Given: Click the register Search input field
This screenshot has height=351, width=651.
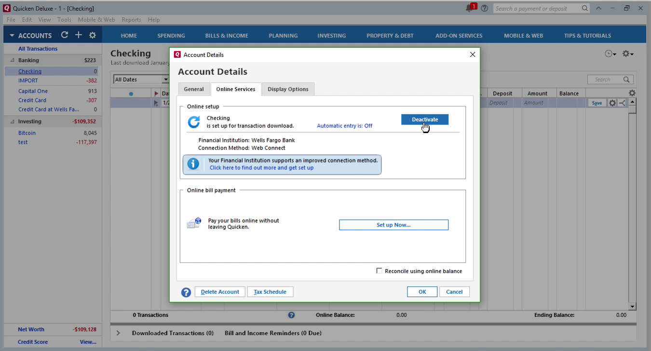Looking at the screenshot, I should [x=610, y=80].
